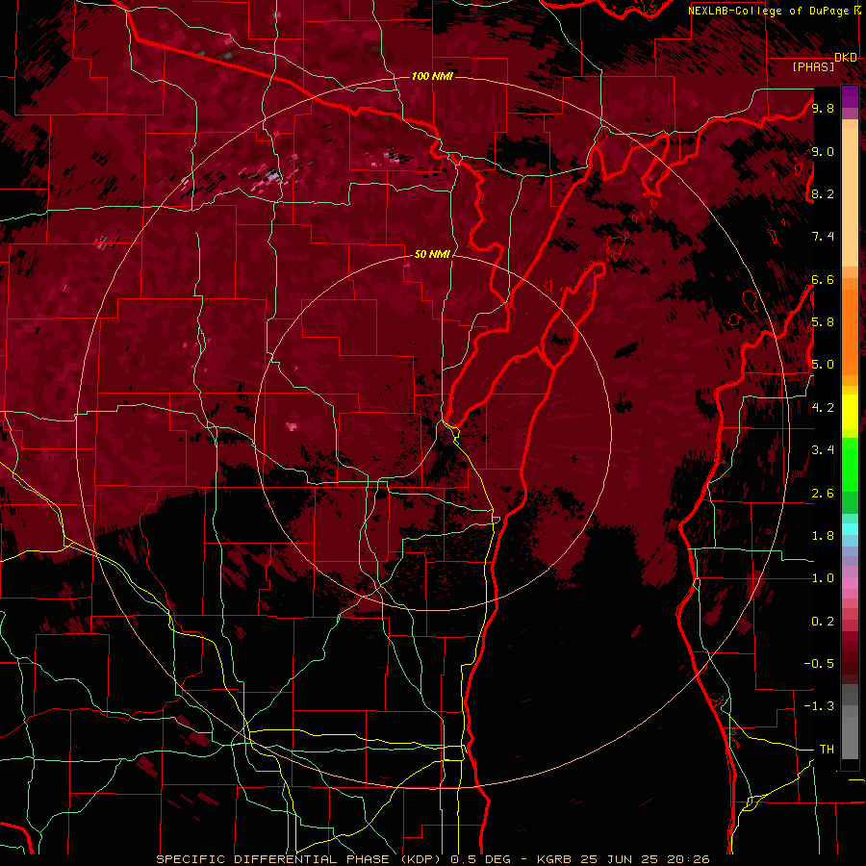The width and height of the screenshot is (866, 866).
Task: Click the 1.0 value on the color scale
Action: (823, 578)
